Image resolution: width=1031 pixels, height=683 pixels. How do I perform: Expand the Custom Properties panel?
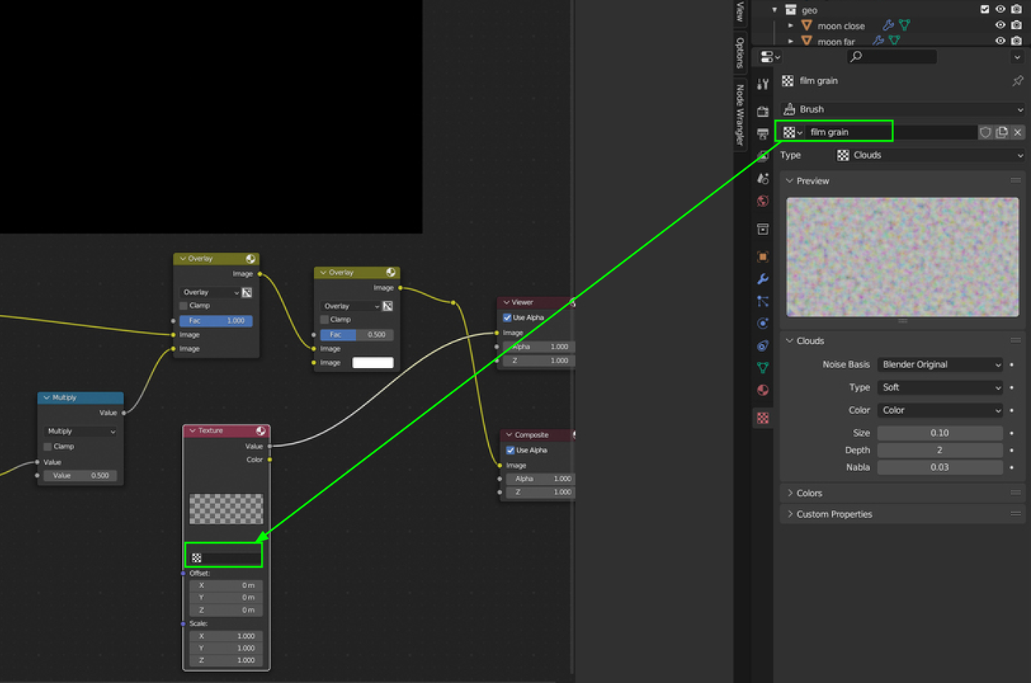[902, 514]
